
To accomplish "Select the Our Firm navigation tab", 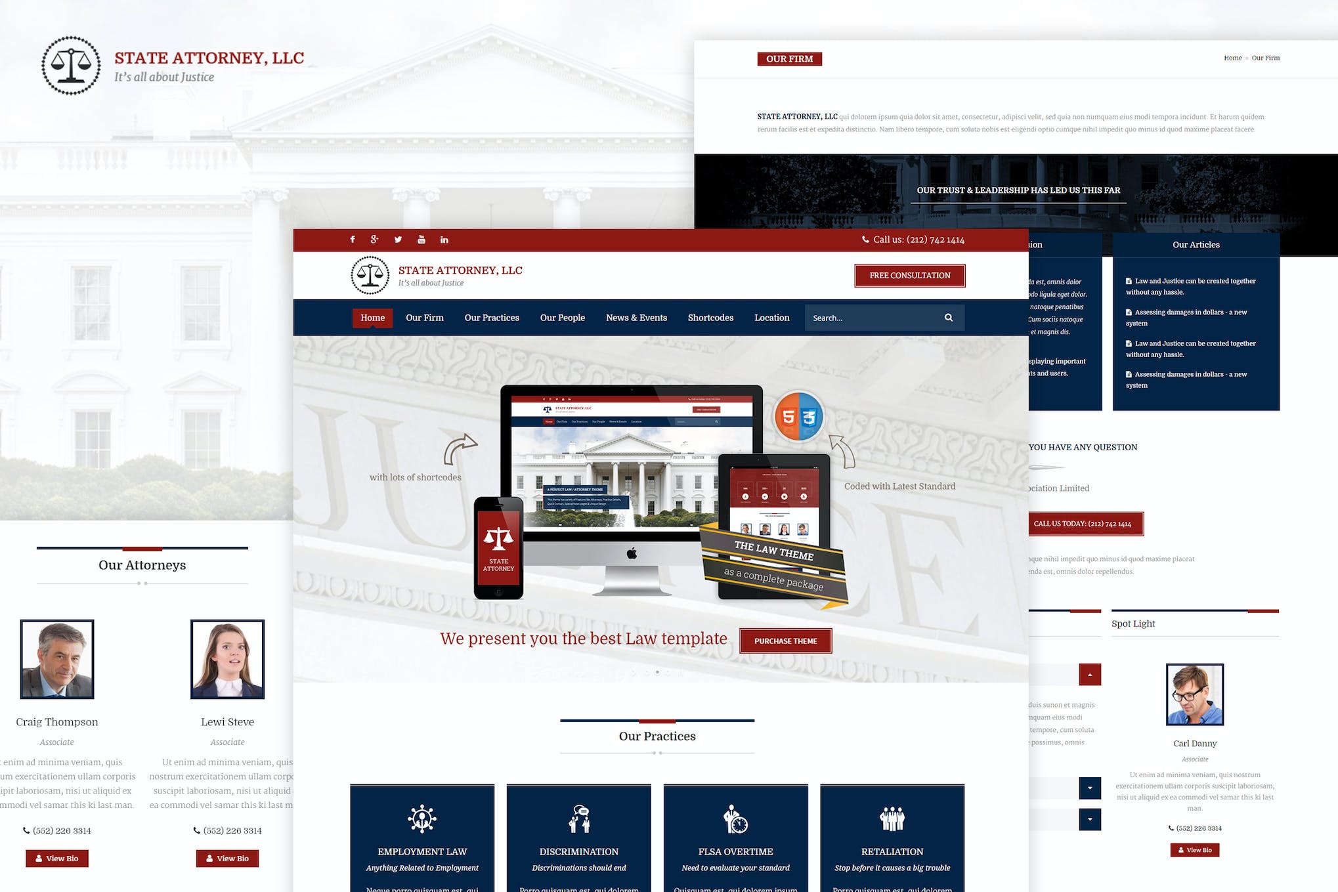I will pos(425,318).
